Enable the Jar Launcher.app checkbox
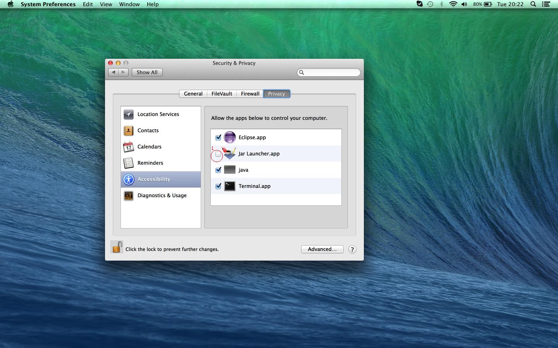The image size is (558, 348). tap(218, 154)
